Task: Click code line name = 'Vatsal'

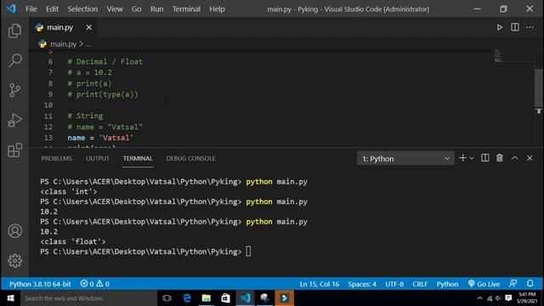Action: (x=100, y=138)
